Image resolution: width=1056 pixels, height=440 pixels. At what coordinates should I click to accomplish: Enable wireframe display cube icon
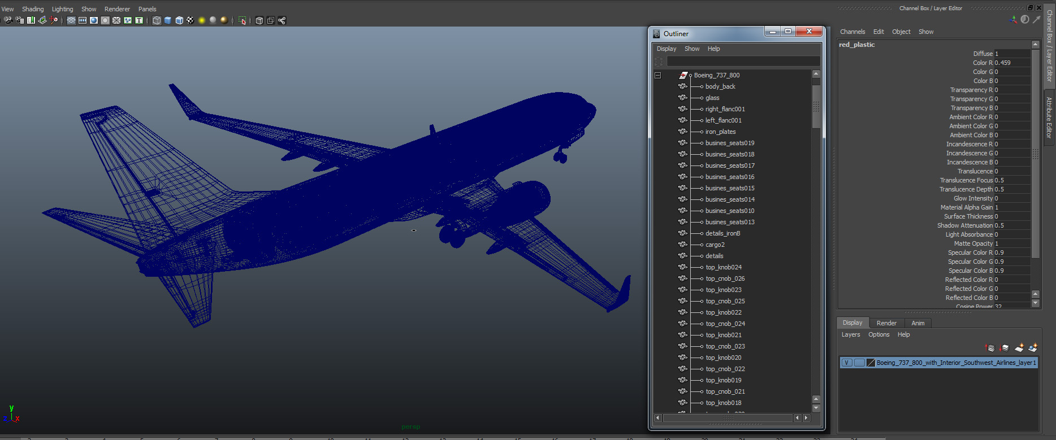(x=157, y=20)
